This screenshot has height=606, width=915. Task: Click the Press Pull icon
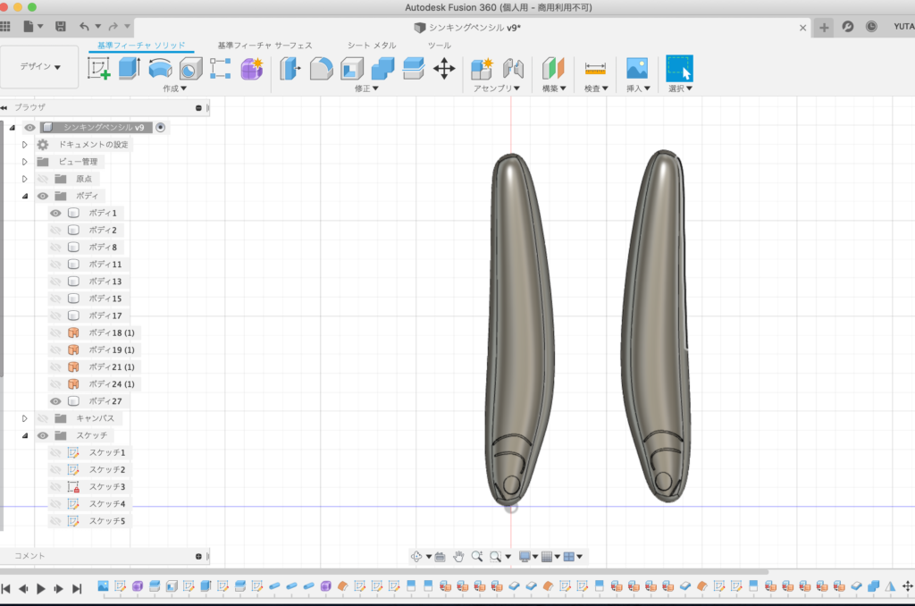point(290,69)
